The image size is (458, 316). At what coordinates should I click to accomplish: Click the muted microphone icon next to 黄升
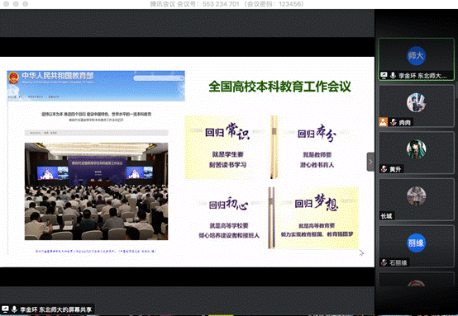[x=384, y=169]
